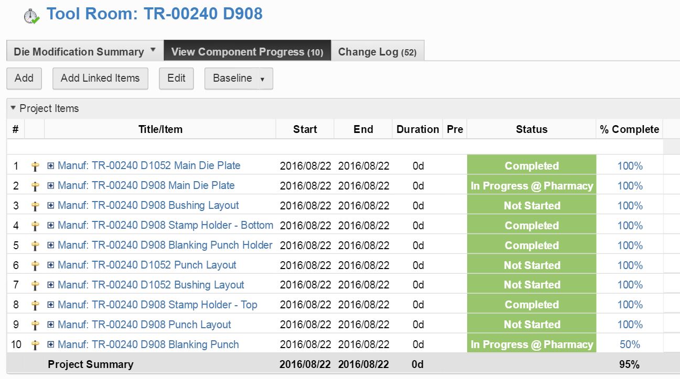
Task: Open Manuf: TR-00240 D1052 Main Die Plate link
Action: [x=149, y=165]
